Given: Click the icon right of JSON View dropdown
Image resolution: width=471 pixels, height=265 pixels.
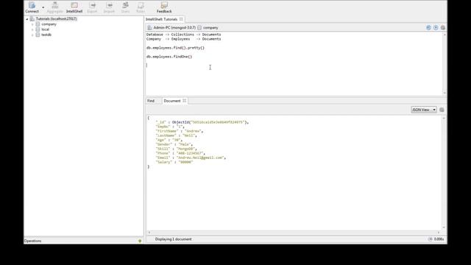Looking at the screenshot, I should click(x=442, y=110).
